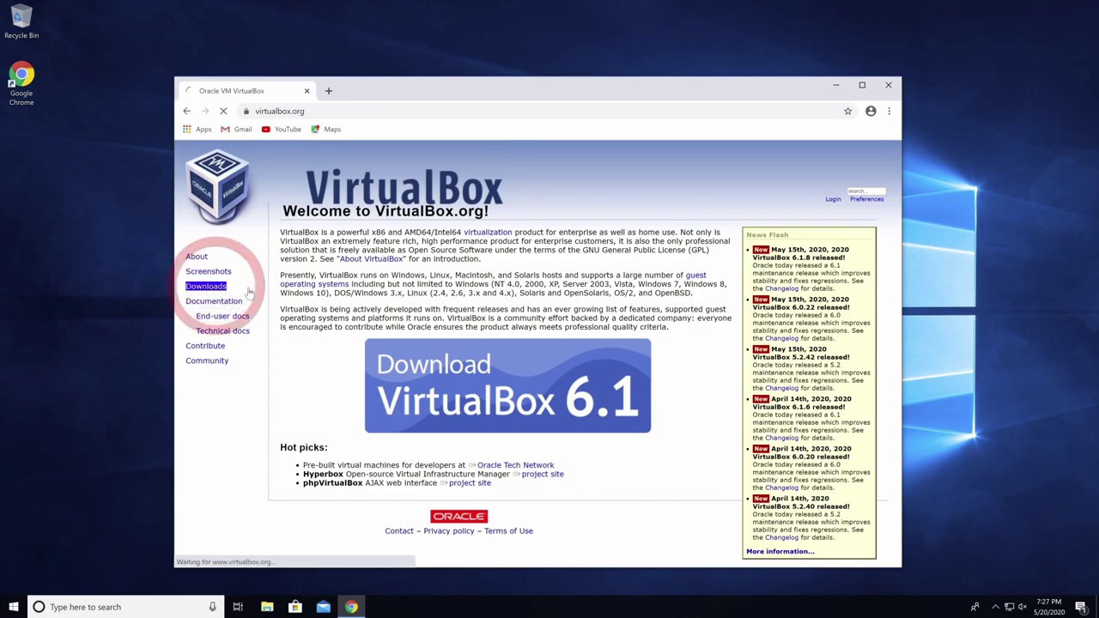Close the Oracle VM VirtualBox tab

(x=307, y=90)
